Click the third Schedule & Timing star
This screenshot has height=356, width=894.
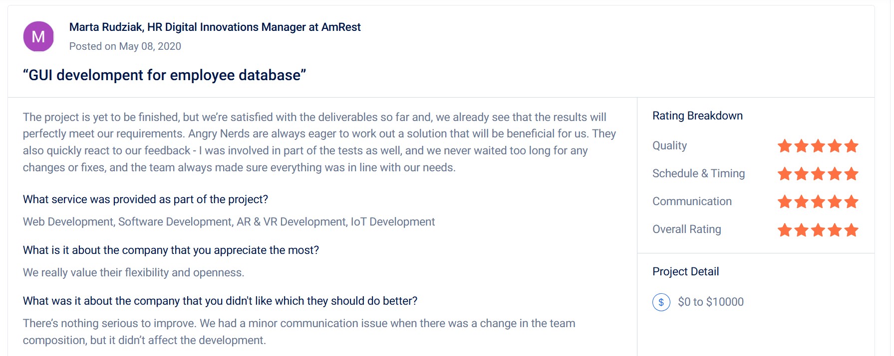818,174
